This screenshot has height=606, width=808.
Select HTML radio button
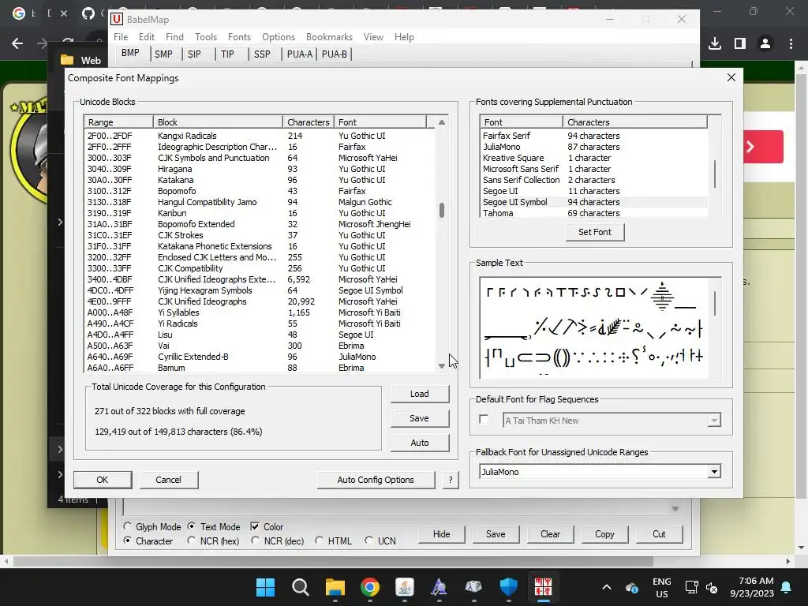click(319, 541)
